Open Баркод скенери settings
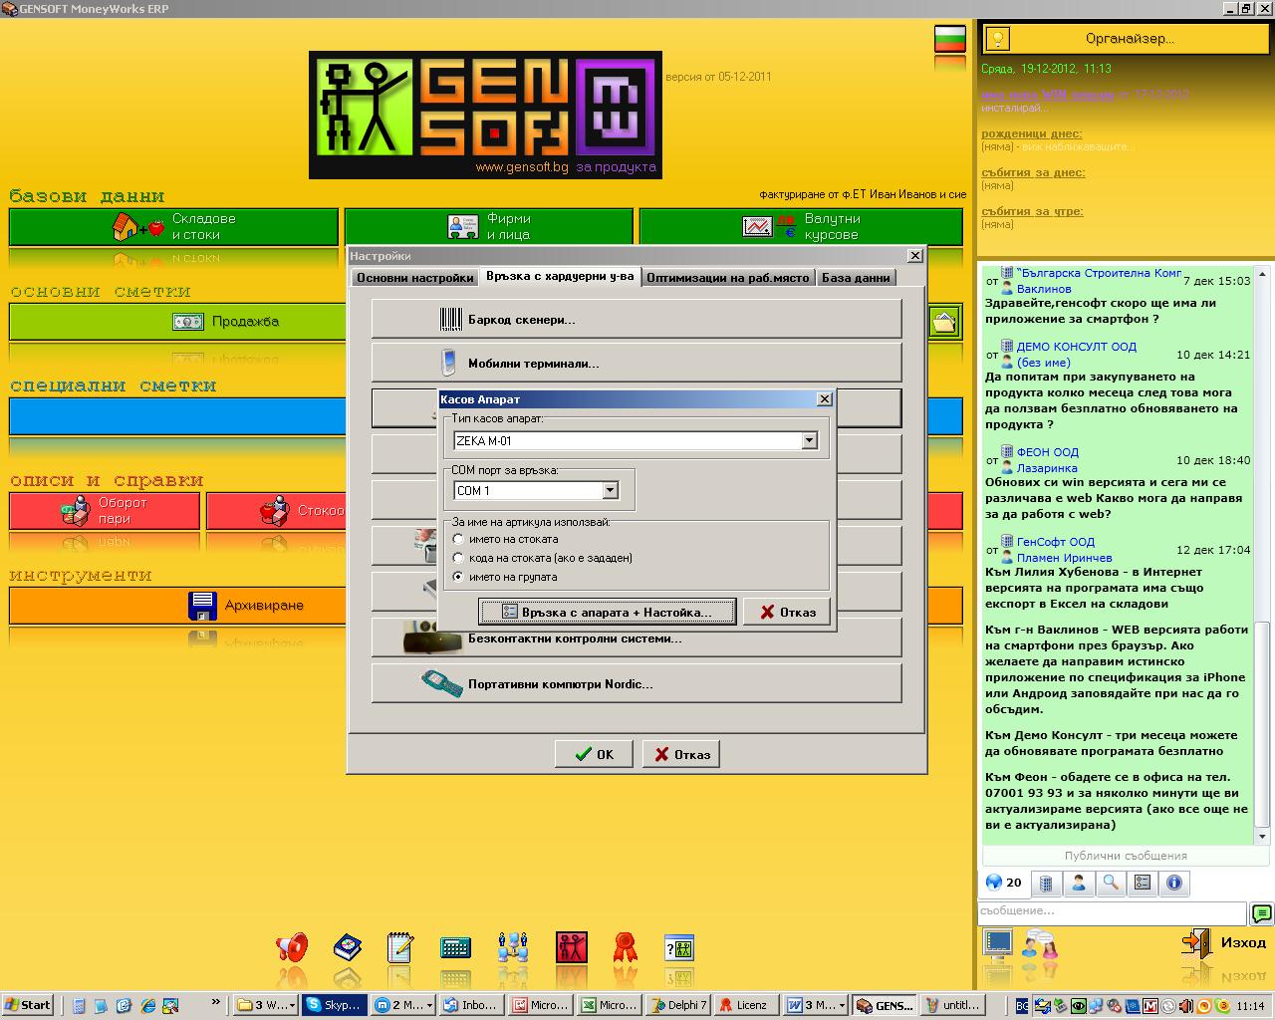 coord(637,320)
